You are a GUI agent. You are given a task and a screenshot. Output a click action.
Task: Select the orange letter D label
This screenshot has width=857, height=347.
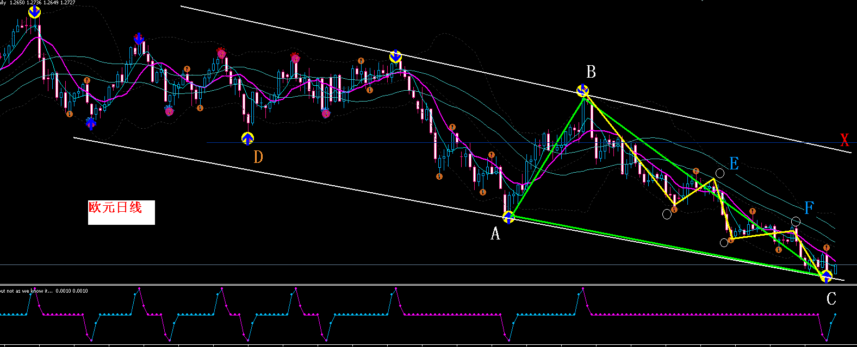click(x=258, y=157)
